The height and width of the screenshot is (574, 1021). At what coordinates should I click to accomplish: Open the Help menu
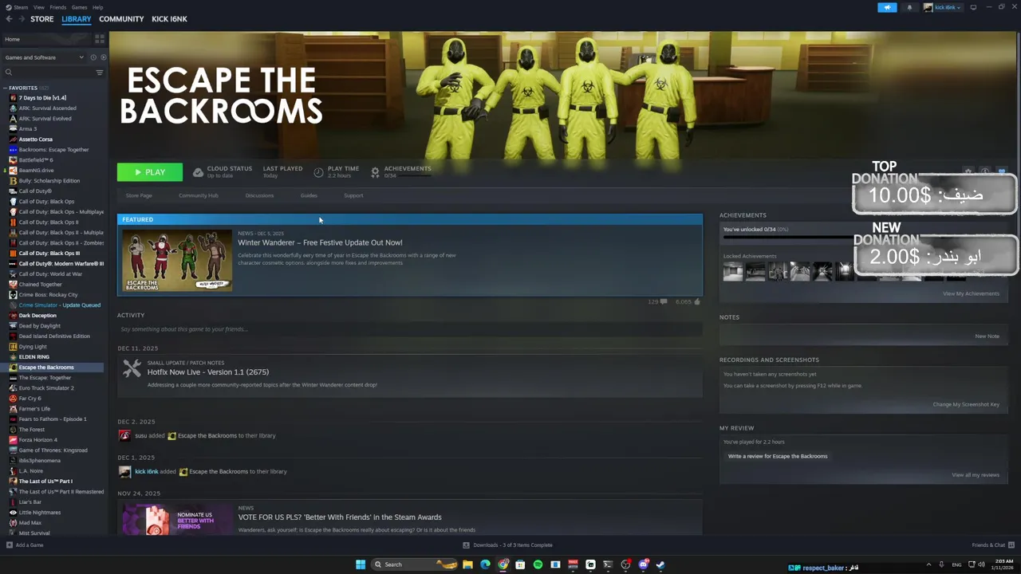(97, 7)
